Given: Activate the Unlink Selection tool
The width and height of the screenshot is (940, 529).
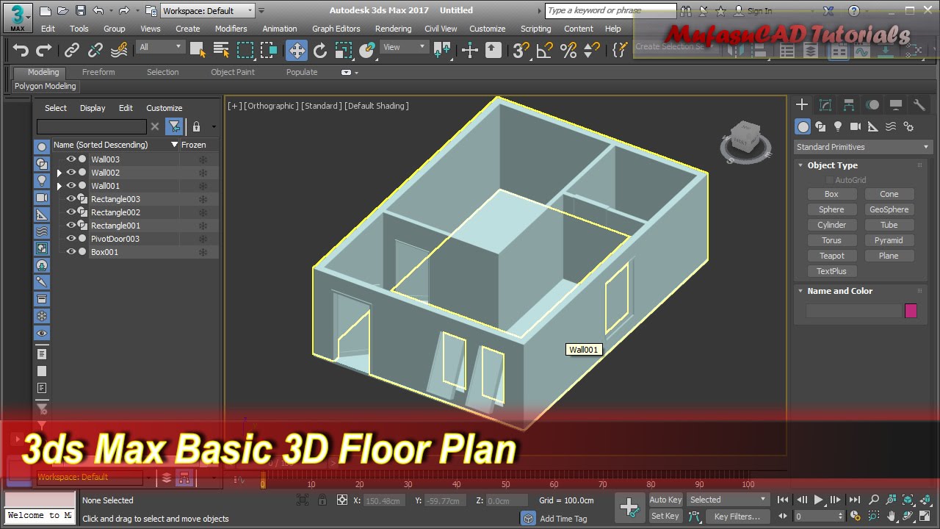Looking at the screenshot, I should [95, 50].
